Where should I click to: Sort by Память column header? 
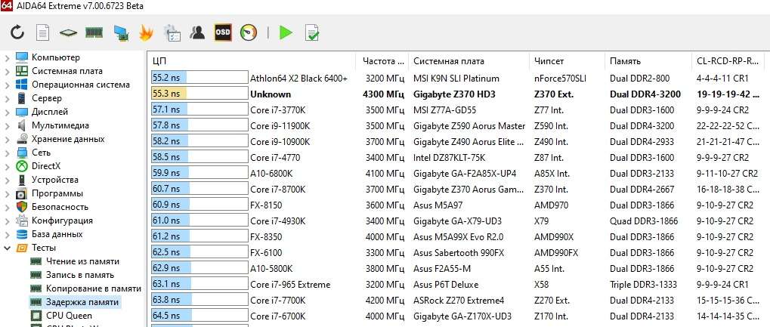[x=648, y=61]
